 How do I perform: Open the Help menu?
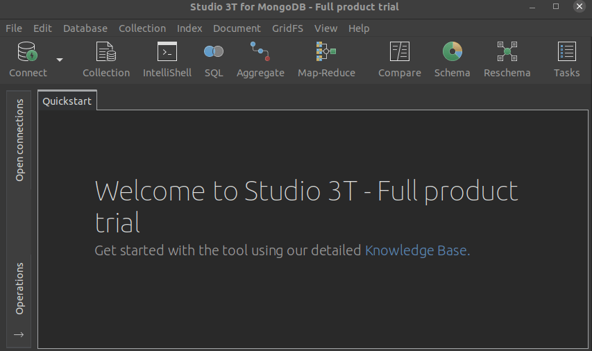(359, 28)
